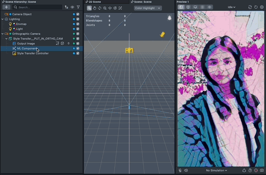266x175 pixels.
Task: Focus the Scene Hierarchy search field
Action: (x=37, y=7)
